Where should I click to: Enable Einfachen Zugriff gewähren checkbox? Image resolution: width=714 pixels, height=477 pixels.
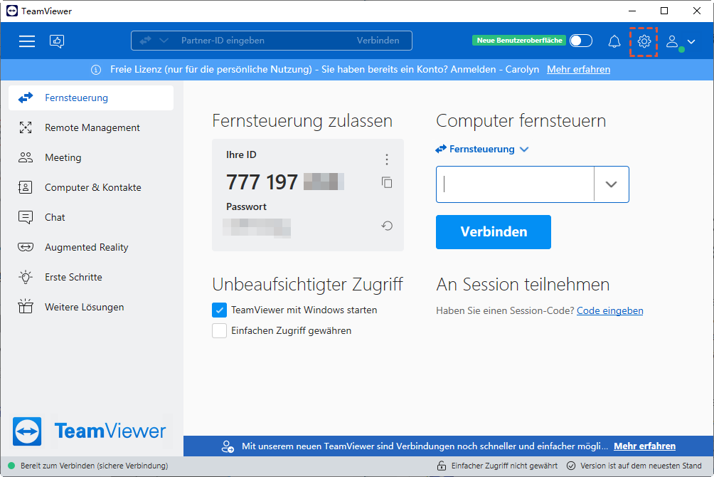coord(219,331)
